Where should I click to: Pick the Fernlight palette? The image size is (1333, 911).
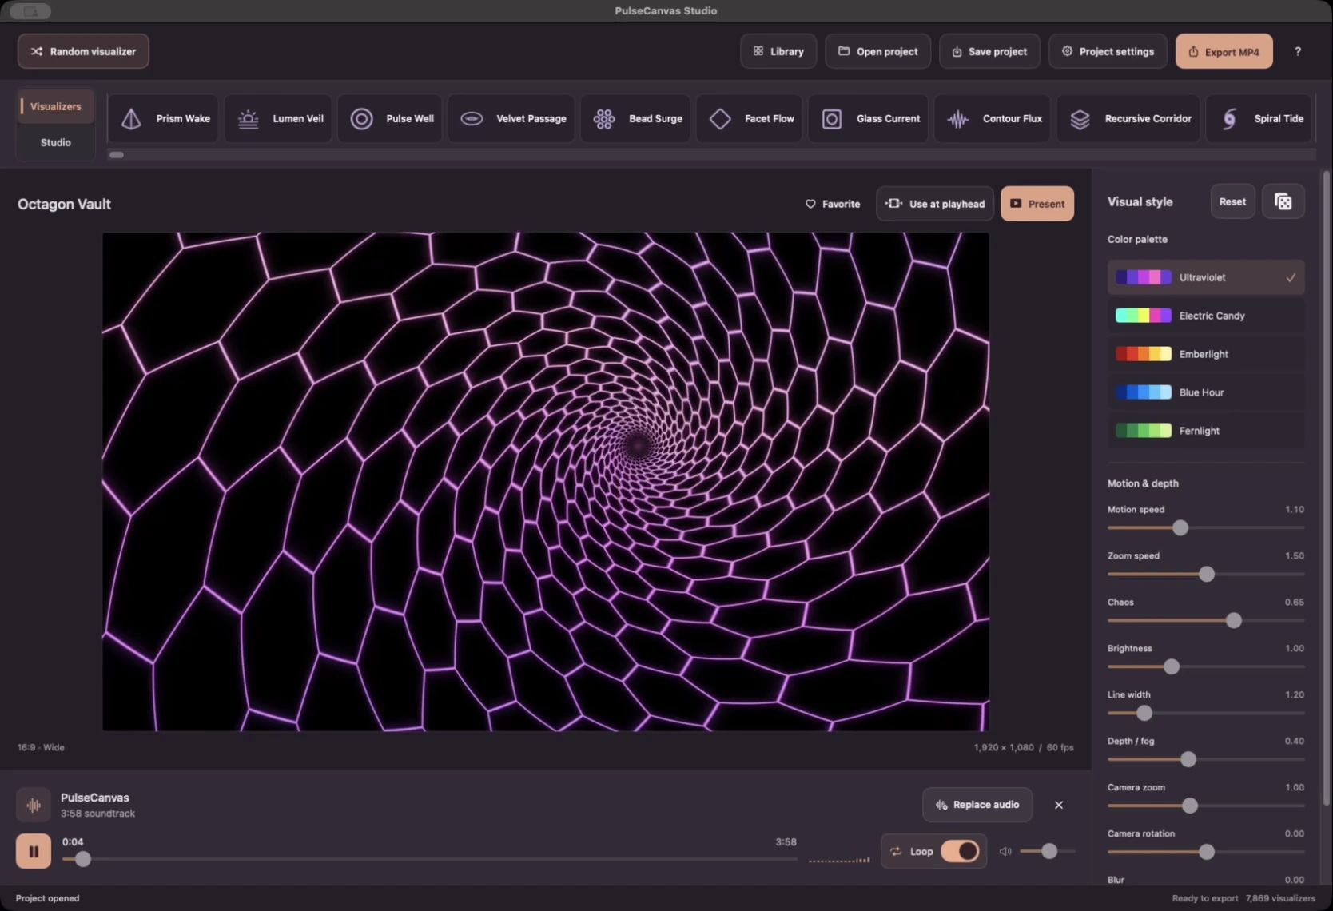tap(1206, 431)
